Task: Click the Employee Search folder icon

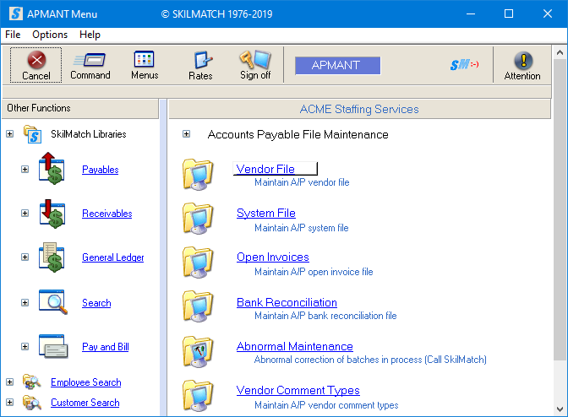Action: [x=32, y=382]
